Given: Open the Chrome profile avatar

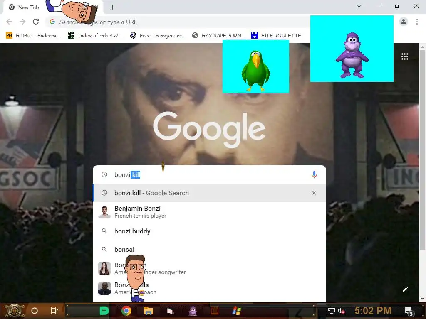Looking at the screenshot, I should pos(404,22).
